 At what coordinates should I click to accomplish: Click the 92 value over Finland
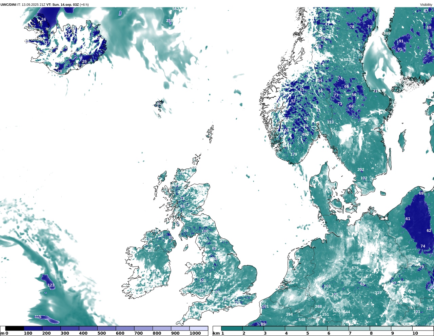(x=430, y=51)
